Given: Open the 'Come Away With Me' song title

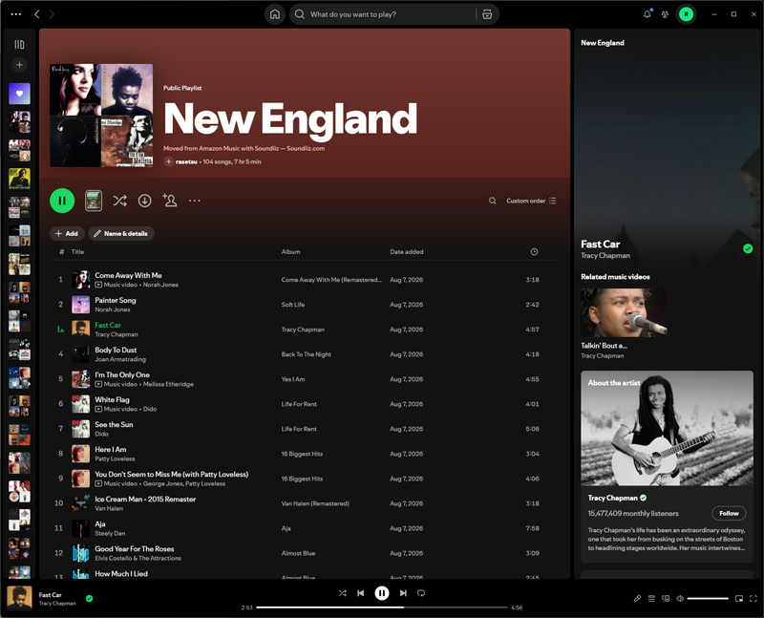Looking at the screenshot, I should [128, 275].
